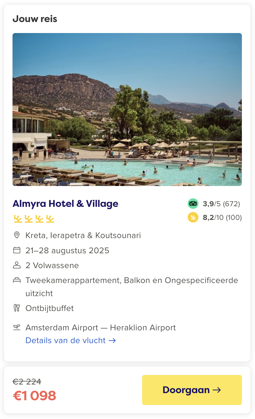The height and width of the screenshot is (419, 255).
Task: Click the €1 098 discounted price
Action: click(x=35, y=396)
